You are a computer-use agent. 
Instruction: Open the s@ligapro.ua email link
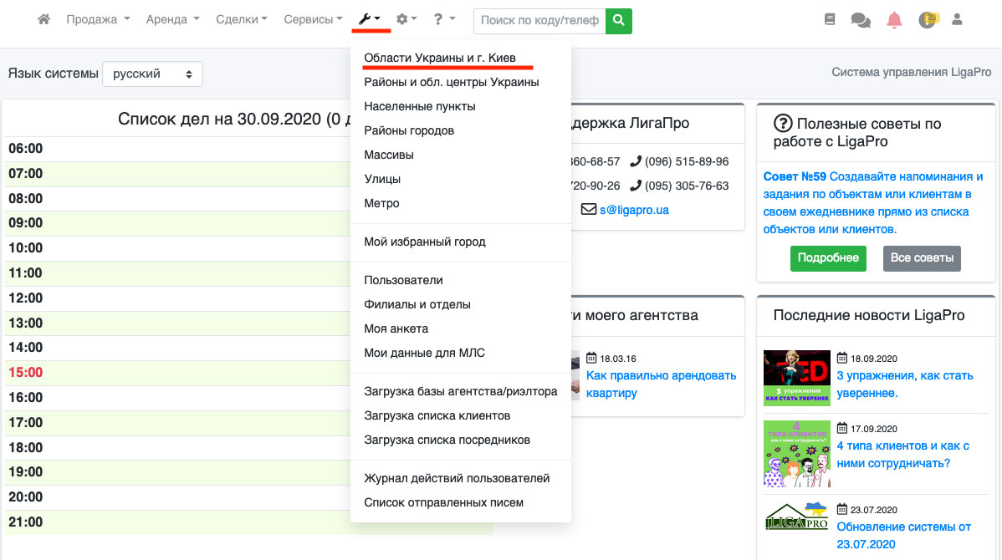(633, 210)
